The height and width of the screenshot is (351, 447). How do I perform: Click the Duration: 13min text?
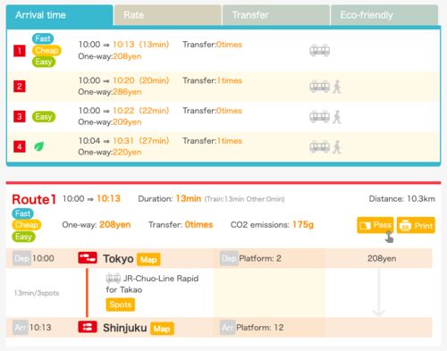[170, 198]
